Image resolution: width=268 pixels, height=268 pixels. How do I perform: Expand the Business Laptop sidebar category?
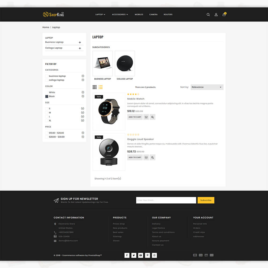80,42
